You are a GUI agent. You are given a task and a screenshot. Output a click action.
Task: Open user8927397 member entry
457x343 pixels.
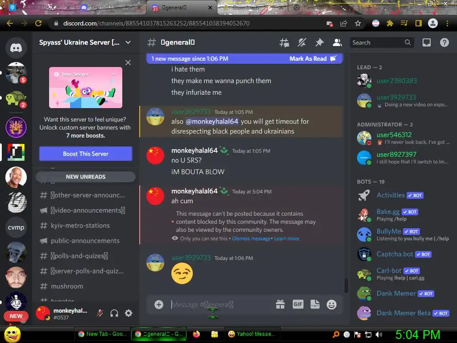point(403,158)
